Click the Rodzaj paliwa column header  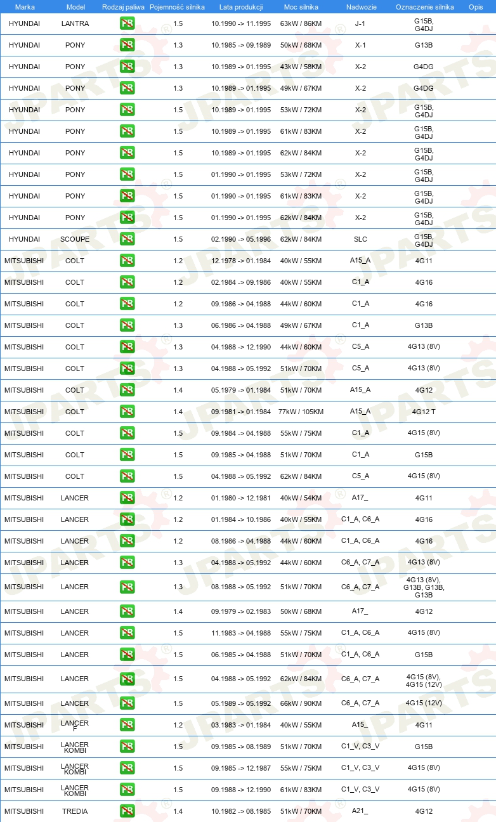(124, 7)
